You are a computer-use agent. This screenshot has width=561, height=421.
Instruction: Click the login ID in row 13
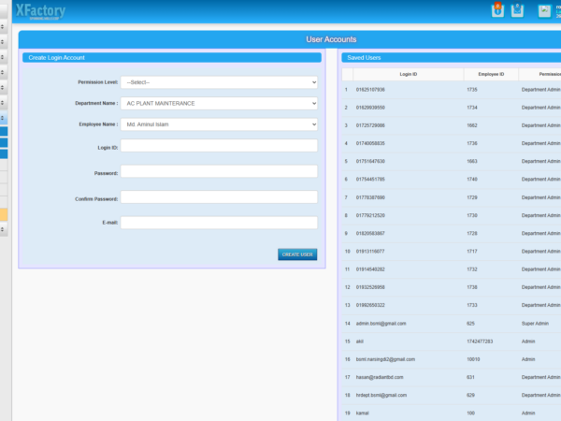point(370,305)
